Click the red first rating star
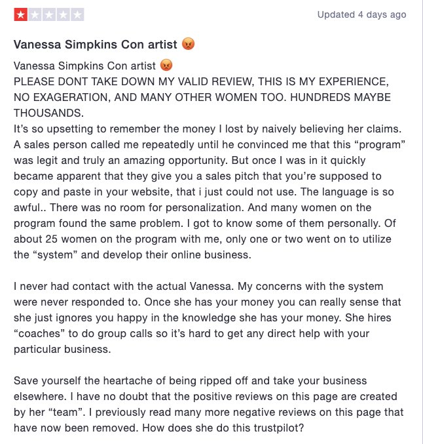 pos(21,14)
